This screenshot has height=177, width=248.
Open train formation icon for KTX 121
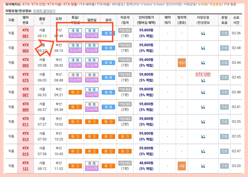pyautogui.click(x=203, y=166)
